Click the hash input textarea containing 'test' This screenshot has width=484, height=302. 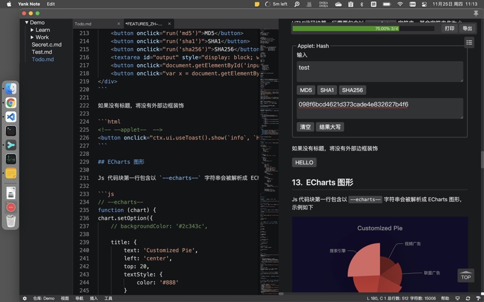click(380, 71)
